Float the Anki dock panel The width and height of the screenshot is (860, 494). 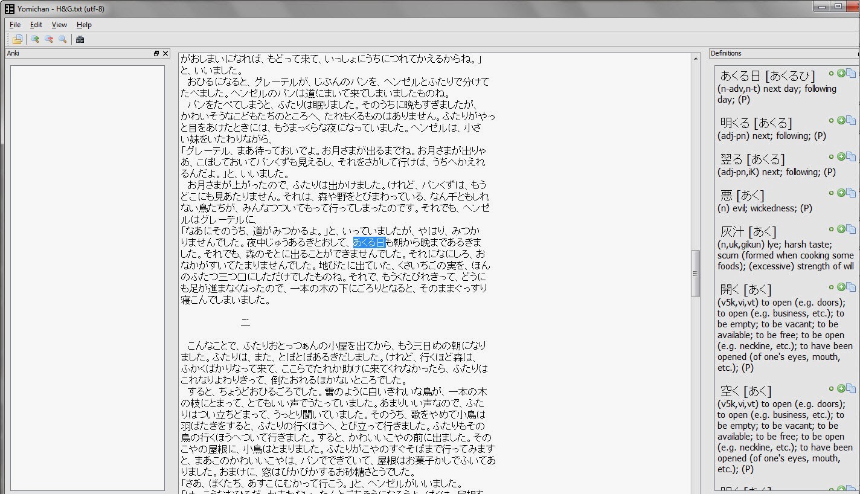156,53
